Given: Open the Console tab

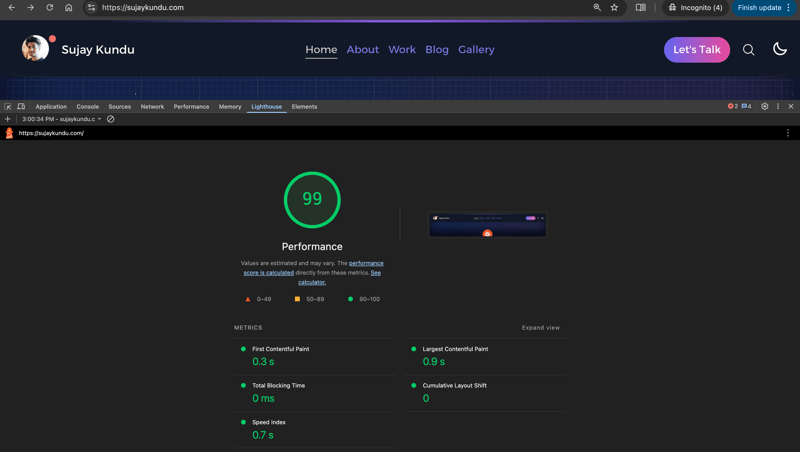Looking at the screenshot, I should pyautogui.click(x=88, y=107).
